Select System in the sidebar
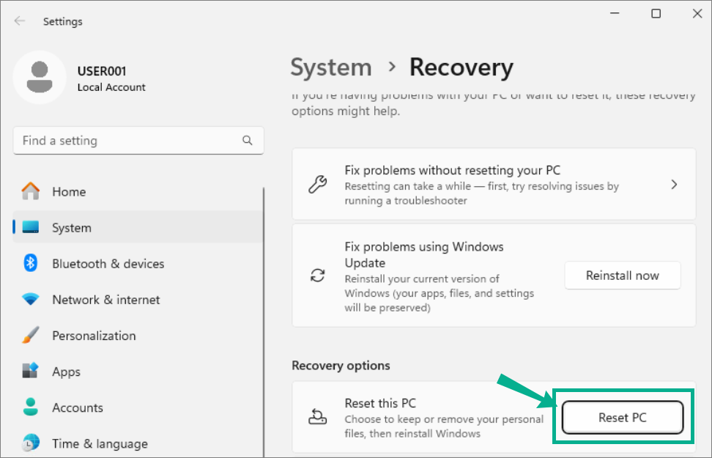712x458 pixels. (x=138, y=227)
